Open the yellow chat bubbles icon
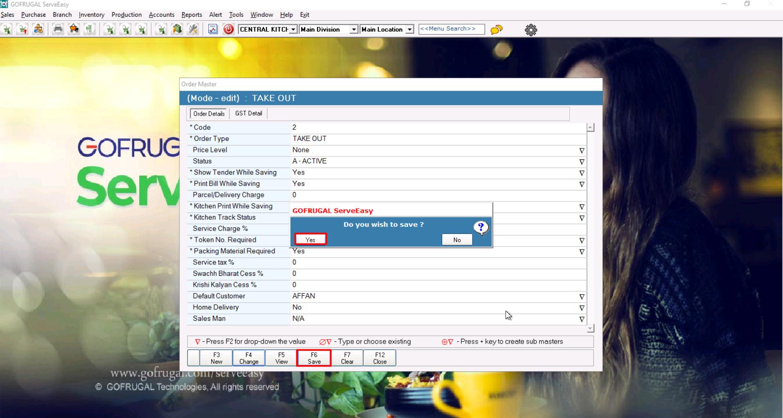 [497, 29]
